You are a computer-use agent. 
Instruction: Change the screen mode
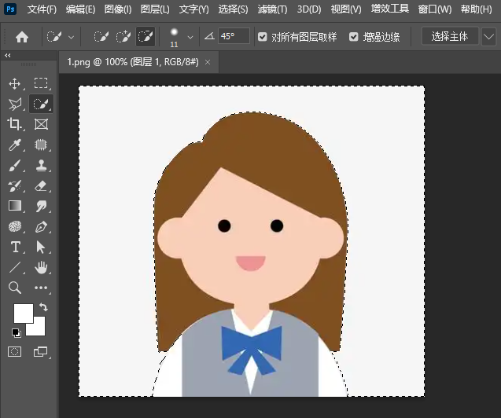click(41, 352)
